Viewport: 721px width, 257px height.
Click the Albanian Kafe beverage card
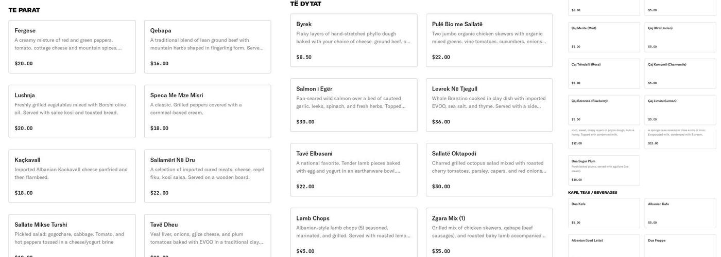(680, 213)
